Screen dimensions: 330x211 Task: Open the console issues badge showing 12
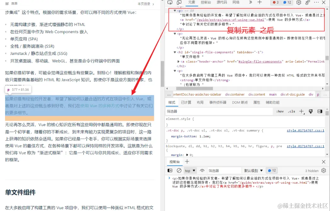(x=272, y=171)
